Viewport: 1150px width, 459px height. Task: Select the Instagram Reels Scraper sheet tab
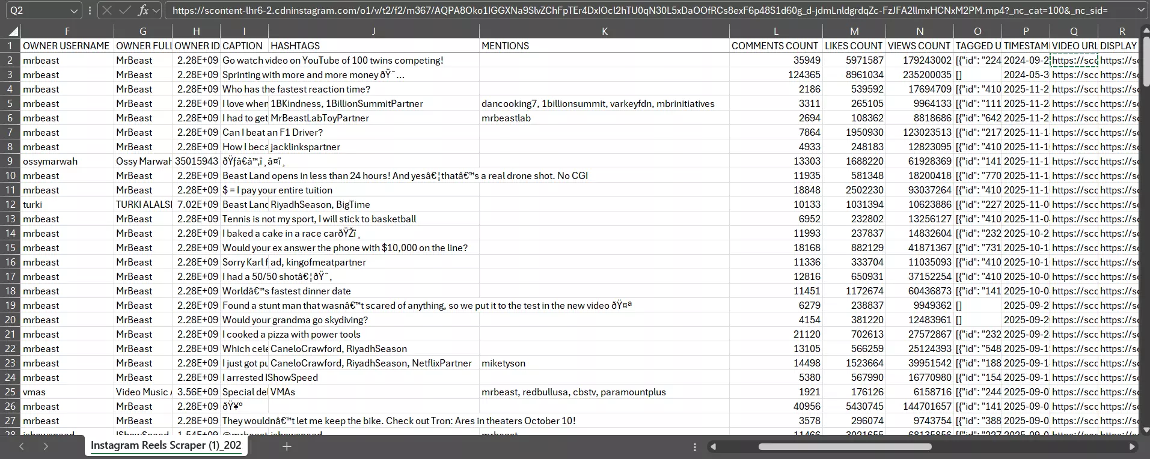click(166, 445)
